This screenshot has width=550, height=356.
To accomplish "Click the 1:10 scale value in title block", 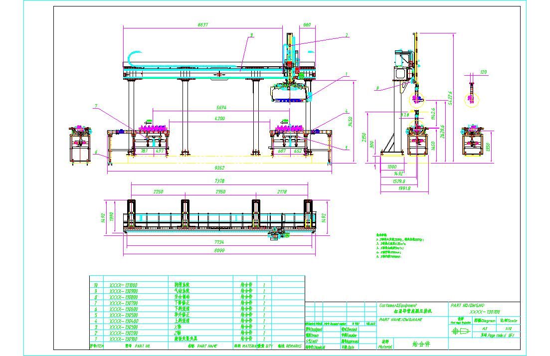I will point(508,329).
